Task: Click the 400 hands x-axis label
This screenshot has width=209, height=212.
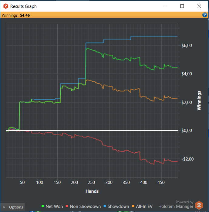Action: (143, 183)
